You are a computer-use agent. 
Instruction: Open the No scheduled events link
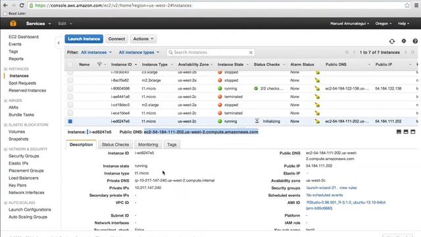click(x=324, y=195)
